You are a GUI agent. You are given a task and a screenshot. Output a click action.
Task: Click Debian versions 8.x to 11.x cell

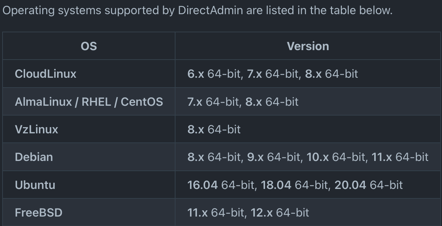coord(308,157)
